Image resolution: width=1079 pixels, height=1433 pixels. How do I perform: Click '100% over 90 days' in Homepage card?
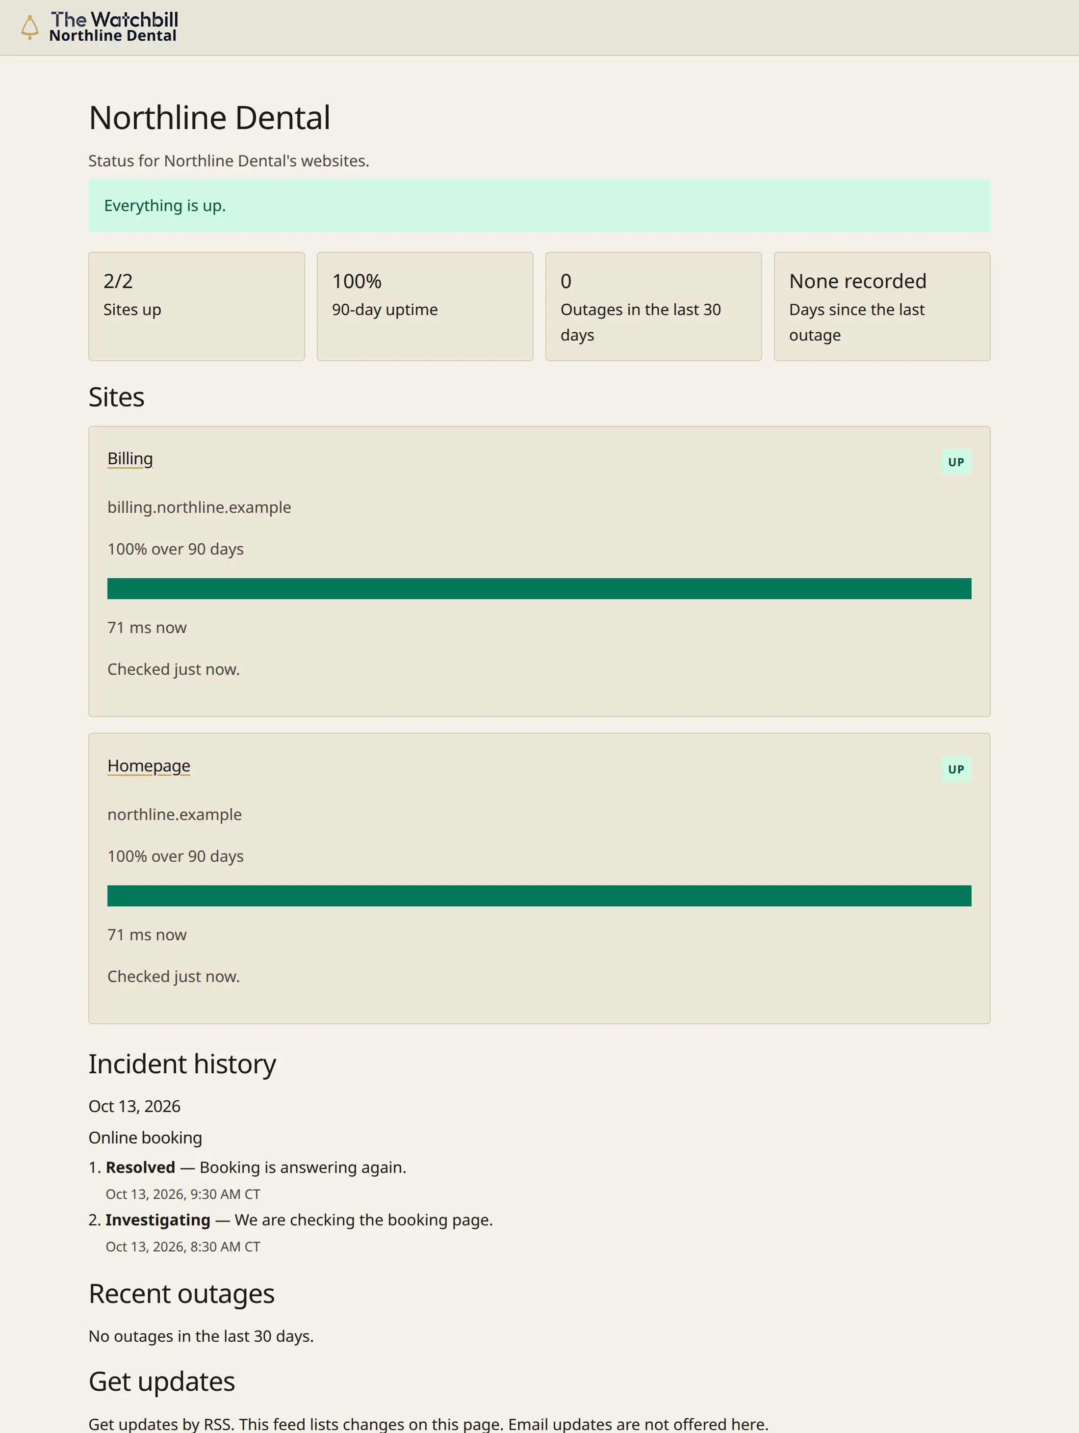coord(176,856)
